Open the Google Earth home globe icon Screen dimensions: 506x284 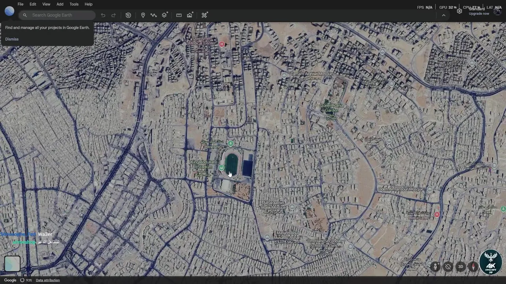tap(9, 11)
